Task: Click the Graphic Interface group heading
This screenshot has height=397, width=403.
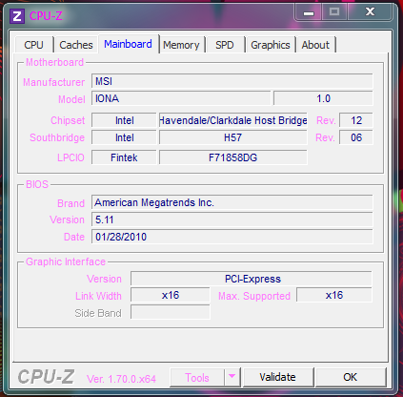Action: tap(66, 261)
